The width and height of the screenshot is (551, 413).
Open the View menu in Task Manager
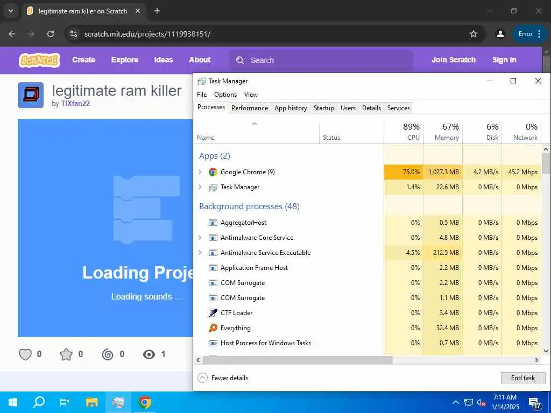tap(251, 95)
